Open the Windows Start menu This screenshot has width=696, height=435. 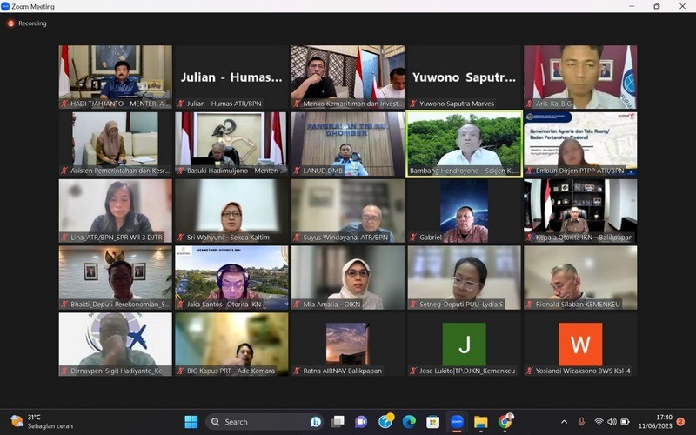click(x=191, y=422)
